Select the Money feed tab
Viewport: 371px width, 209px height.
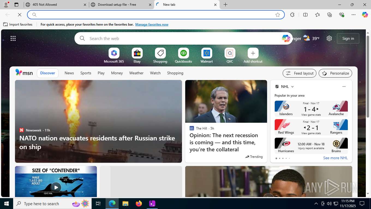pyautogui.click(x=117, y=73)
